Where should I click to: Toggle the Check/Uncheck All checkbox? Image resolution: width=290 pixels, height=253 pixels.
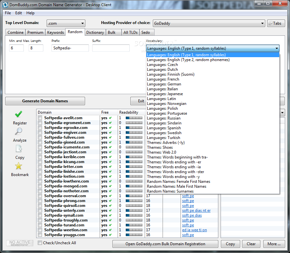pyautogui.click(x=40, y=243)
